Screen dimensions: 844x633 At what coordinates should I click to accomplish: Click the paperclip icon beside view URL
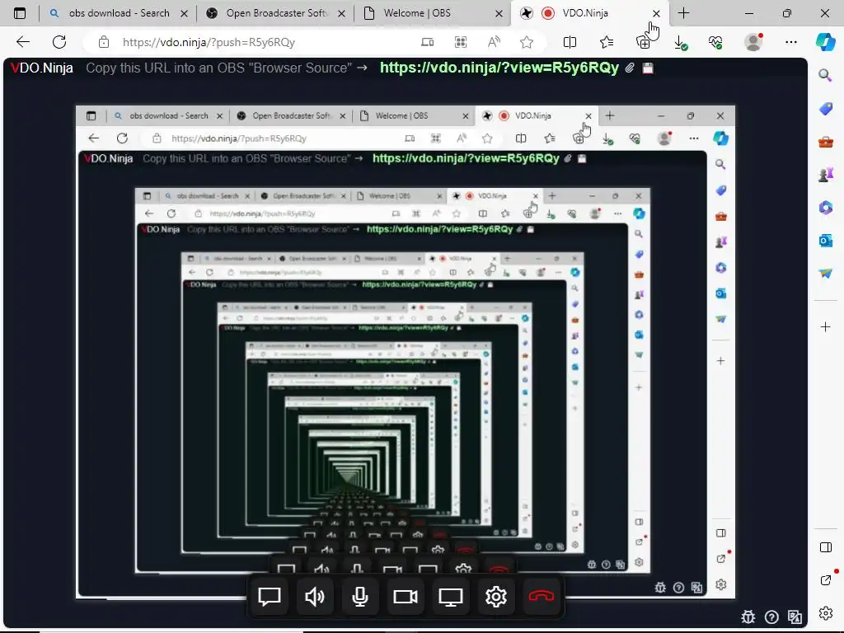629,68
